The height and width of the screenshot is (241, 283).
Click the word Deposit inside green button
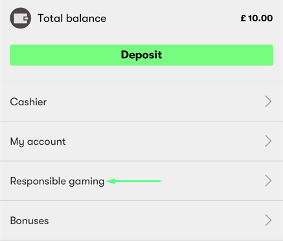(x=141, y=55)
